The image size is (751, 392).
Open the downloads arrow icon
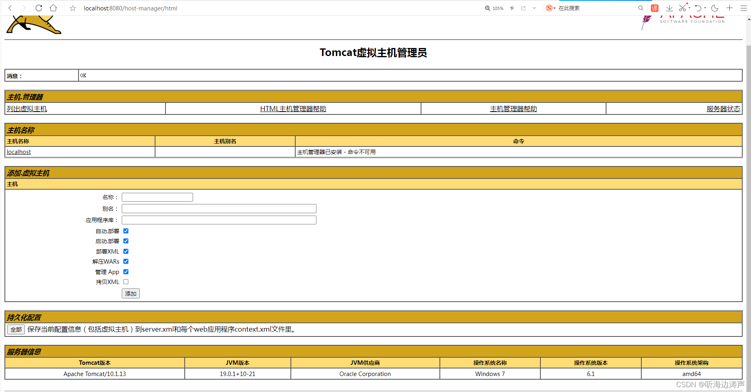click(x=669, y=8)
